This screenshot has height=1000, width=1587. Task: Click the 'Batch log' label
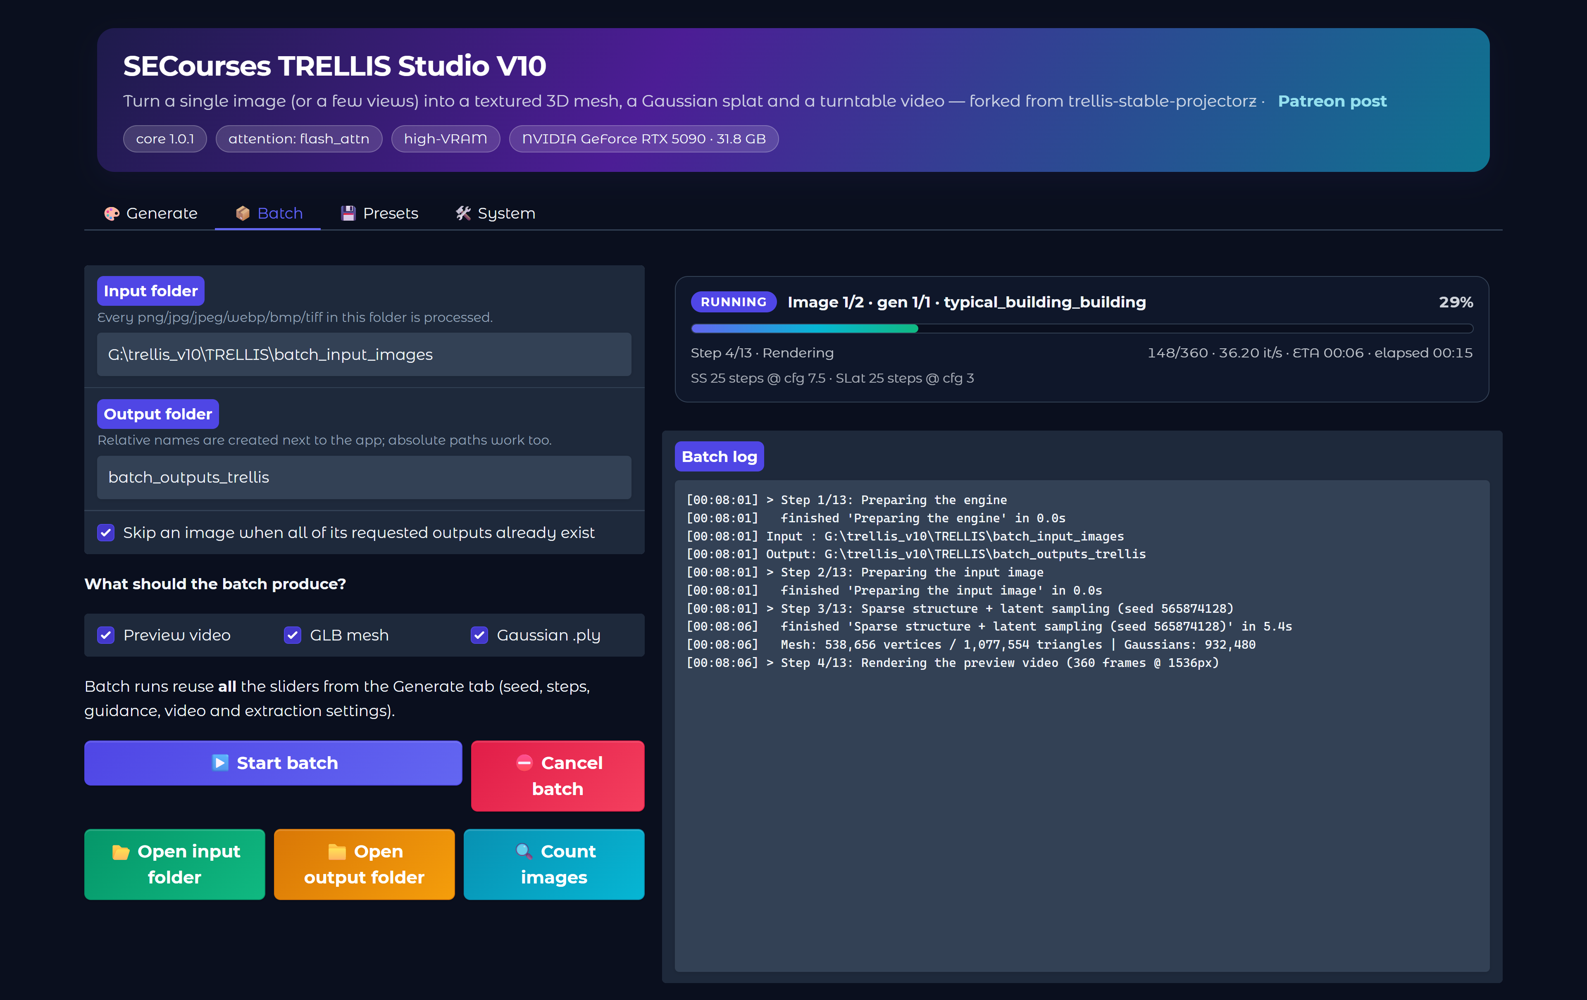(x=720, y=457)
